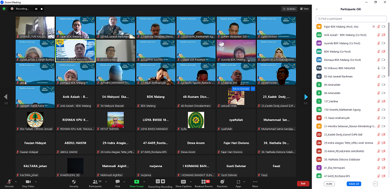Mute Tri Wibowo-BDK MALANG microphone in list

[x=379, y=68]
